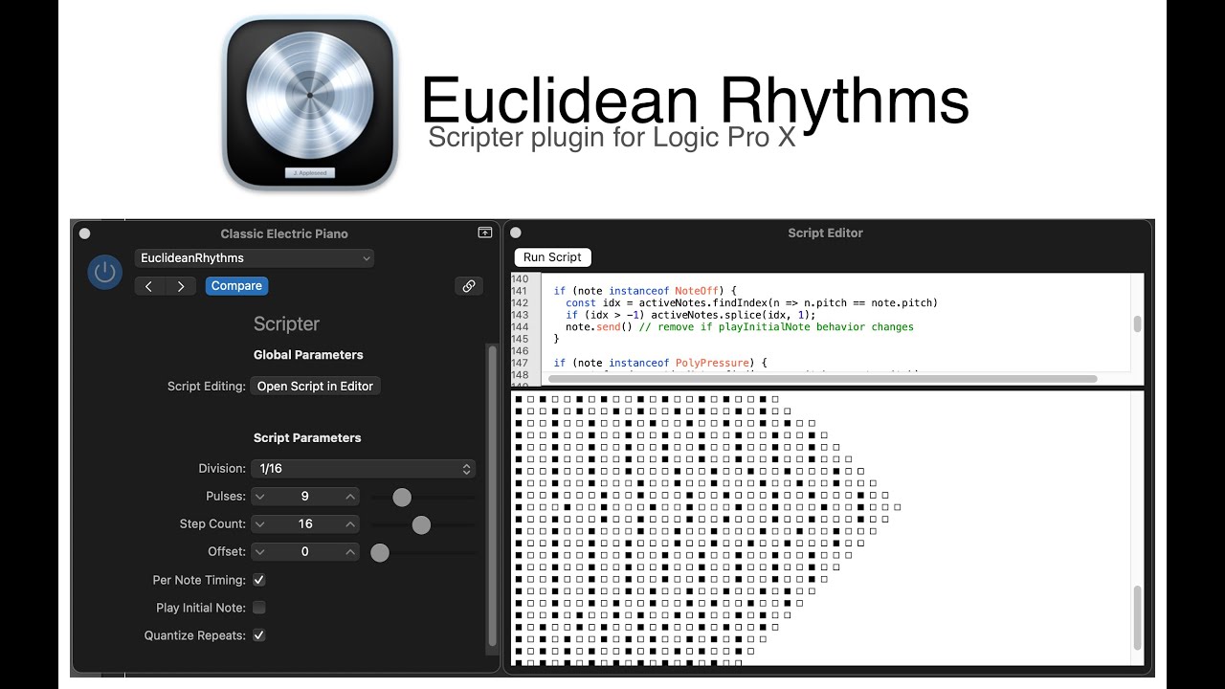Decrease Step Count with the down chevron
The width and height of the screenshot is (1225, 689).
point(258,524)
